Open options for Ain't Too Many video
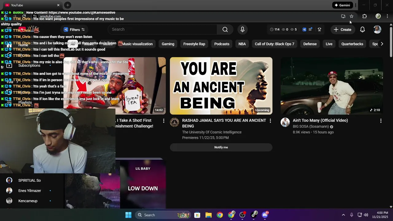The height and width of the screenshot is (221, 393). coord(381,121)
